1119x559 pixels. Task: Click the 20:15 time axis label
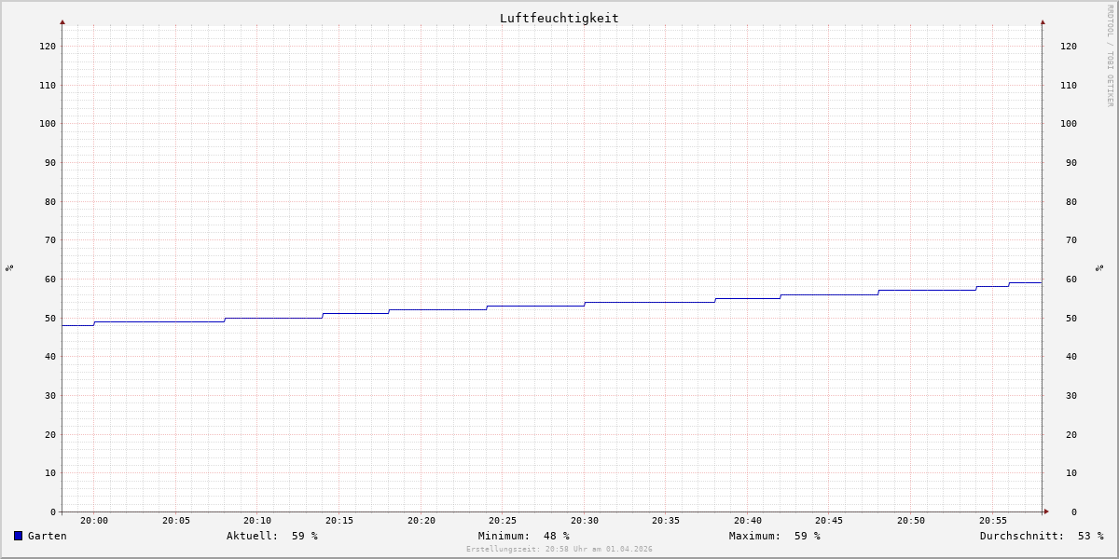click(x=339, y=521)
